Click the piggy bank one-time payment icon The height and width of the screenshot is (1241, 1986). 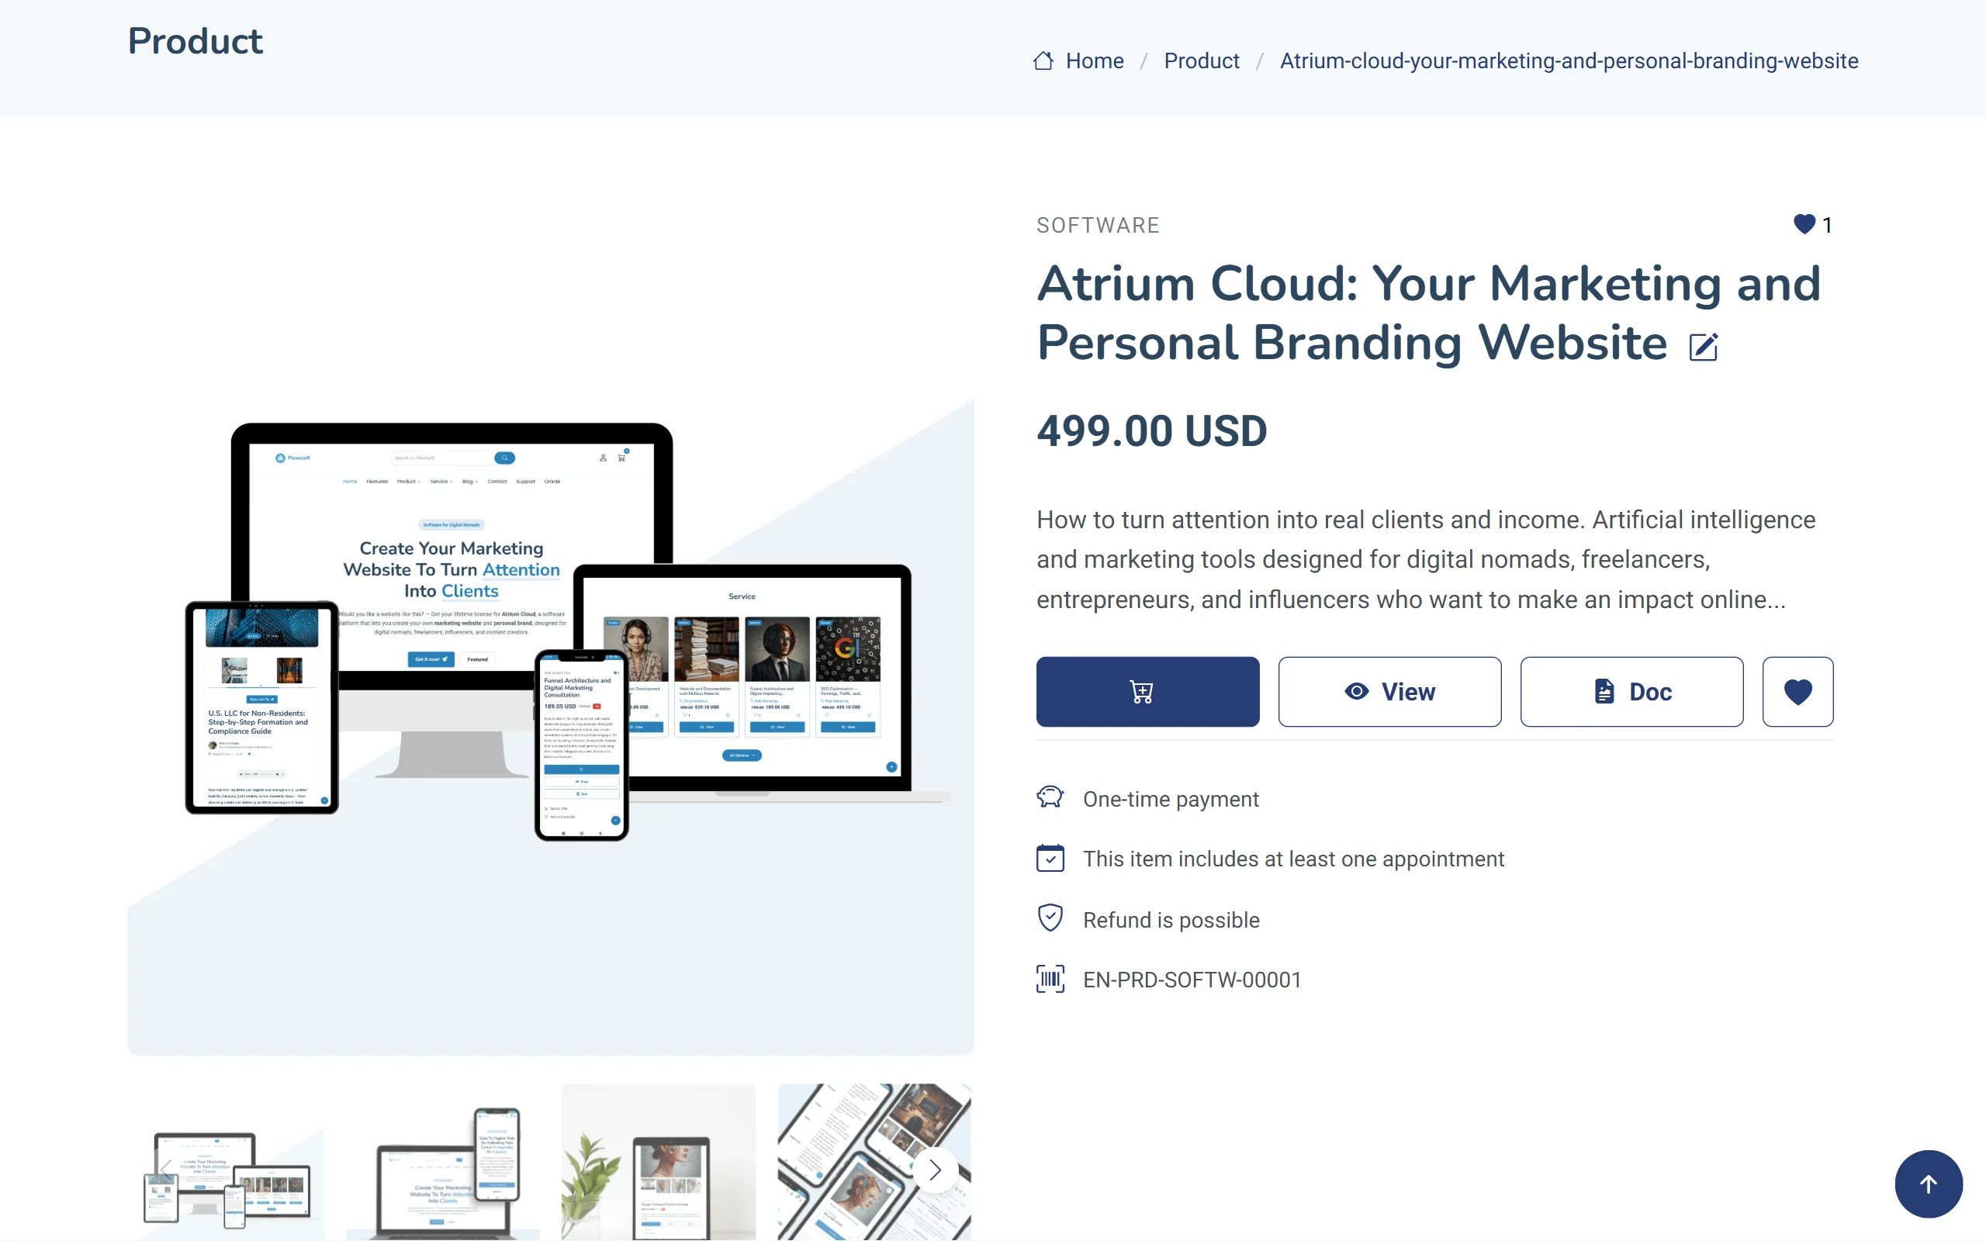[x=1050, y=797]
